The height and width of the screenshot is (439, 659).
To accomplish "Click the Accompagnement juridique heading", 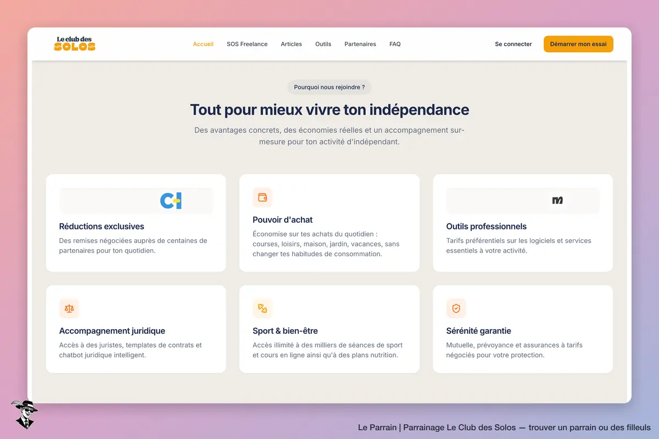I will (112, 331).
